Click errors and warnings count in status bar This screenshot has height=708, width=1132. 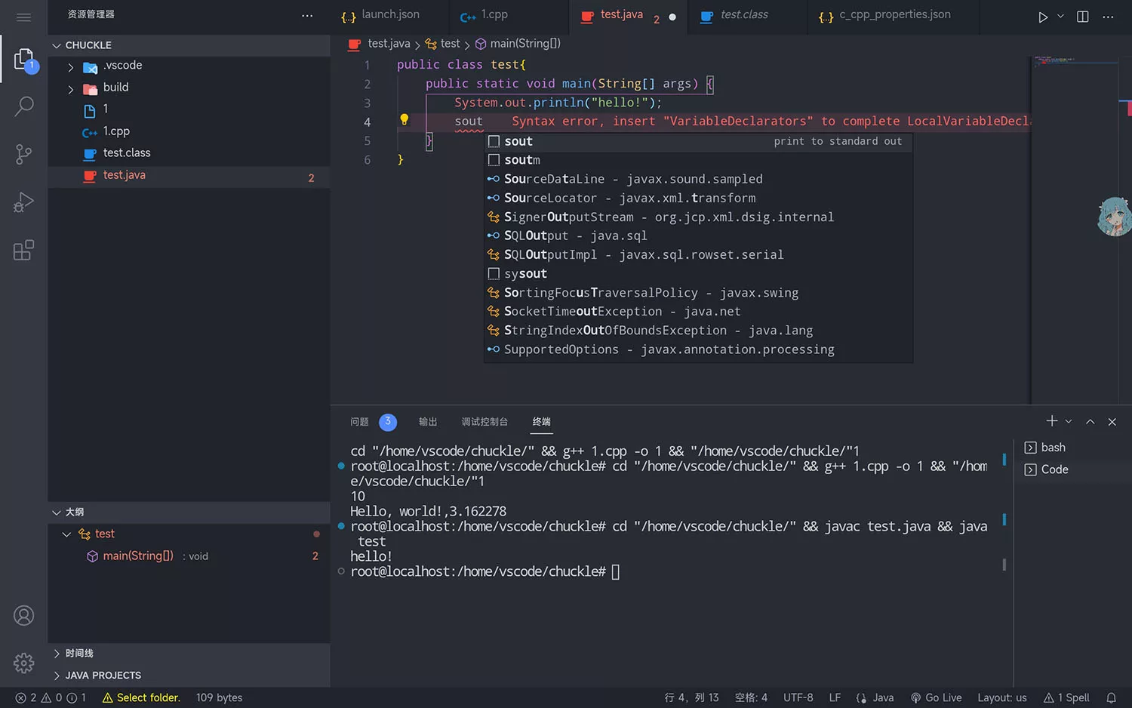(x=51, y=697)
